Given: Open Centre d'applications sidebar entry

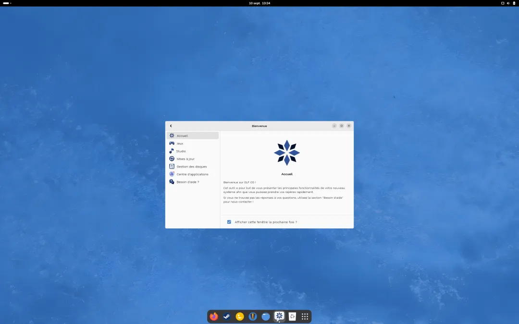Looking at the screenshot, I should tap(193, 174).
